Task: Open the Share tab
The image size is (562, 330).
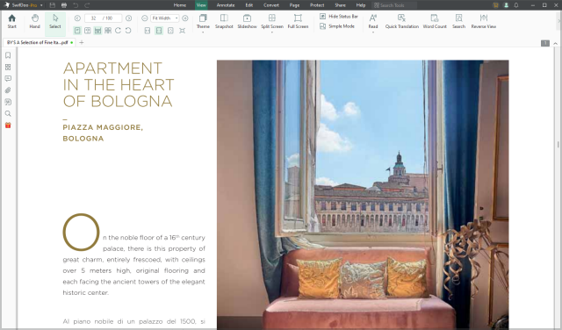Action: point(340,5)
